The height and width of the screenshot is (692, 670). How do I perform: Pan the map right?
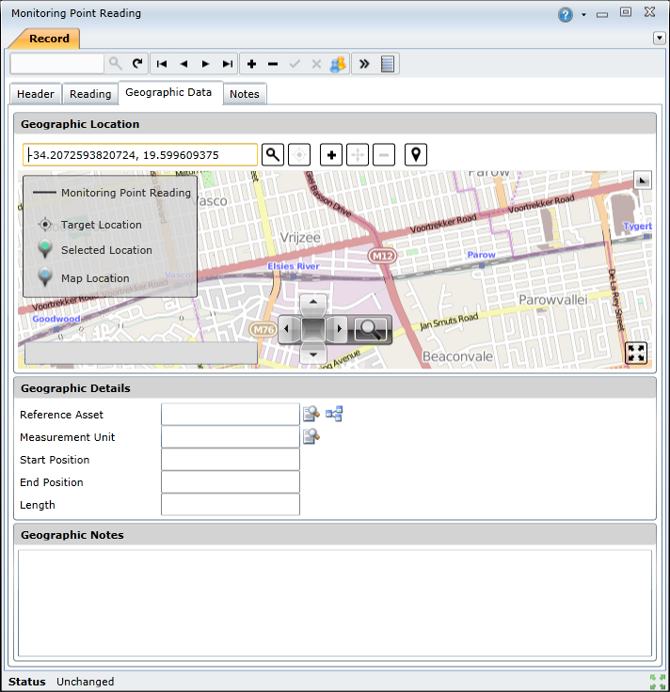click(339, 328)
